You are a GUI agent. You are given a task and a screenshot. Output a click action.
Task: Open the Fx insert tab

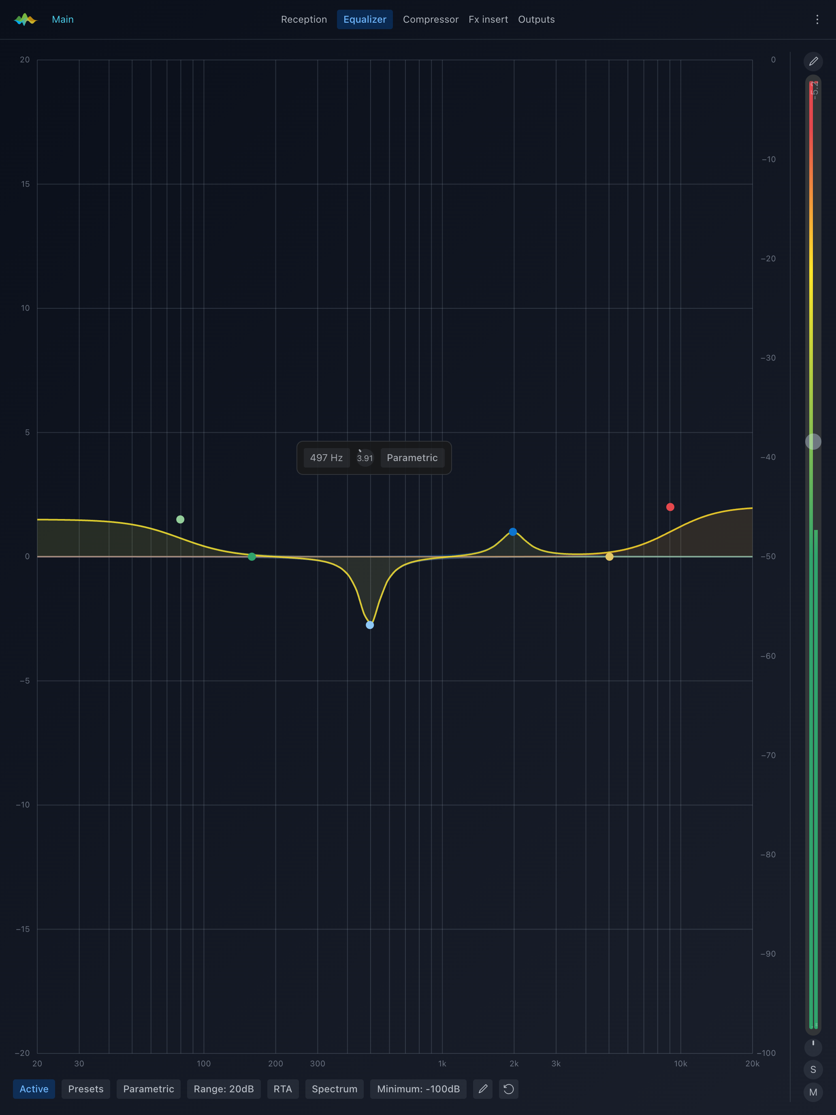488,20
